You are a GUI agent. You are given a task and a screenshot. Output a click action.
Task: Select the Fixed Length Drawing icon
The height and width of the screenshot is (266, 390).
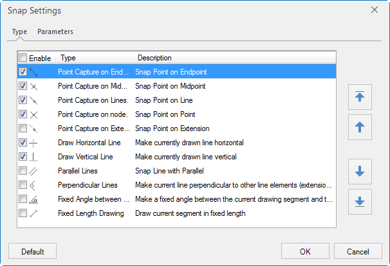(33, 213)
